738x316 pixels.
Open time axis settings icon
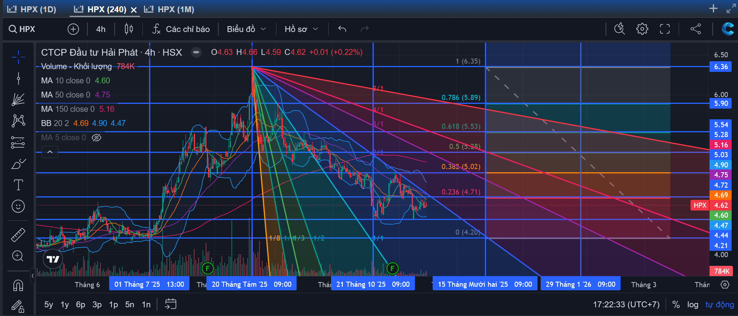tap(725, 284)
